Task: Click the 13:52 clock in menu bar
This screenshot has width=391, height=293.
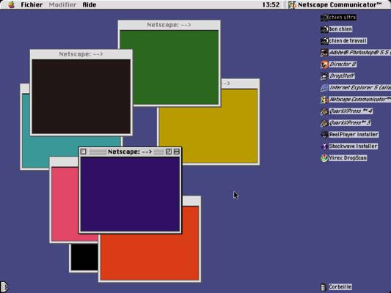Action: (x=271, y=4)
